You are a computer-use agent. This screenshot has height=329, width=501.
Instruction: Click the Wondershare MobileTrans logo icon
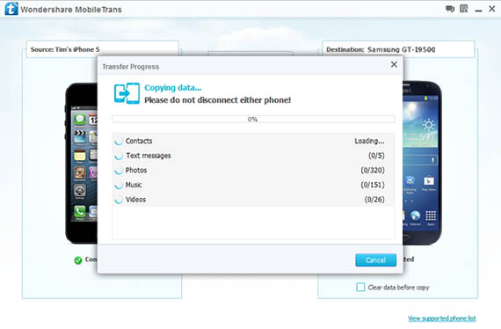pyautogui.click(x=11, y=9)
